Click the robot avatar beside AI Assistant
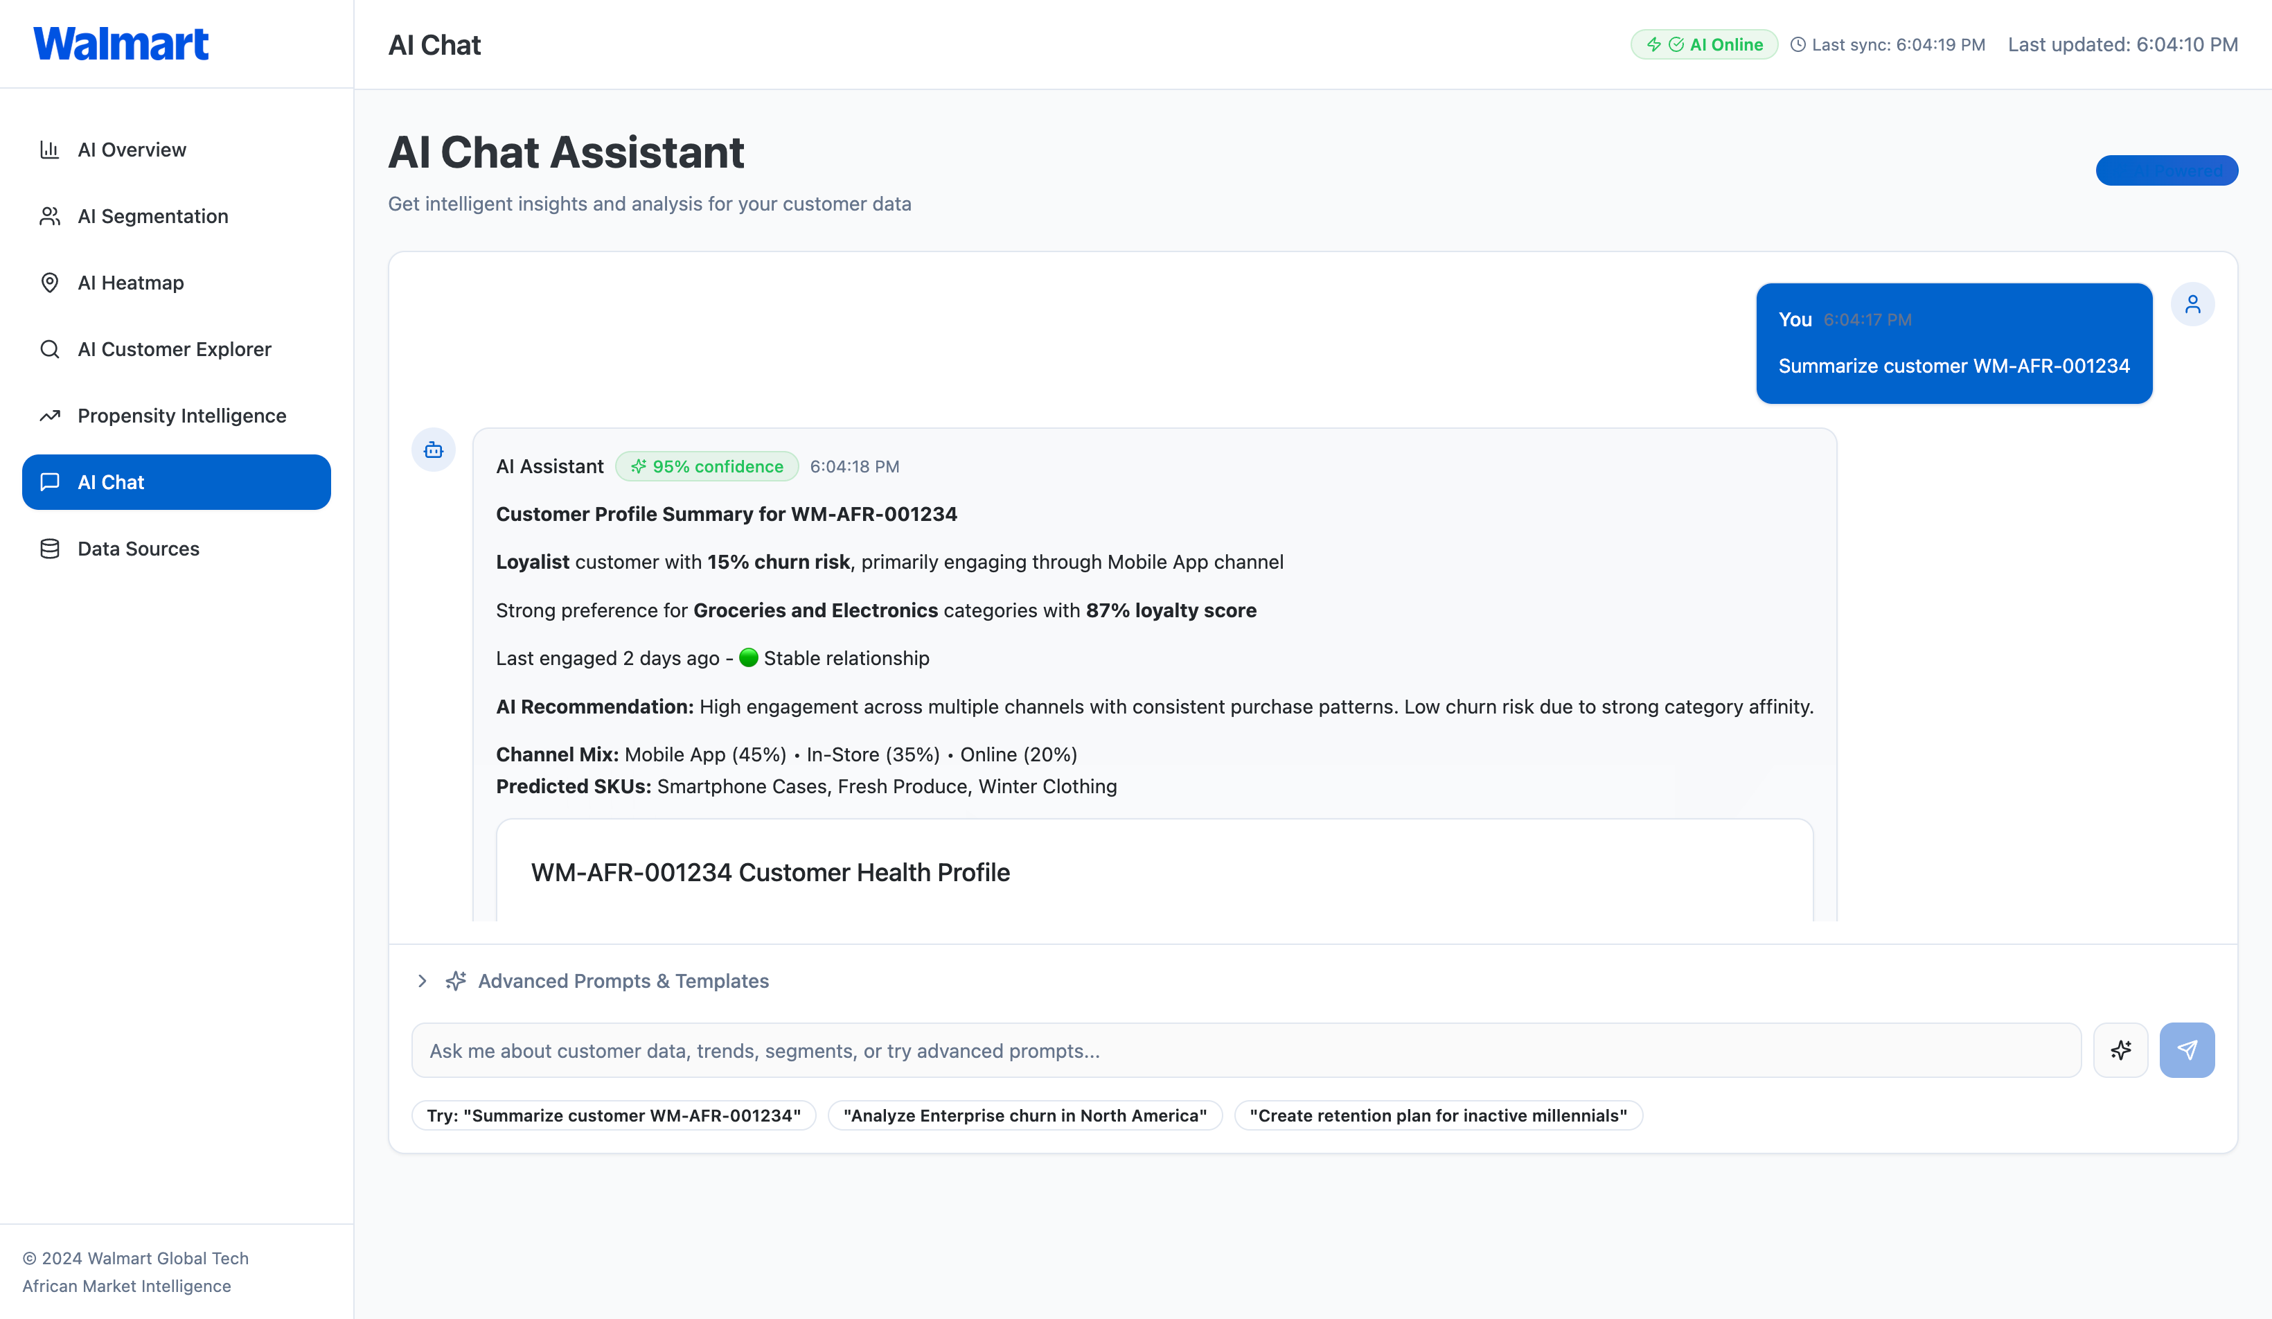Screen dimensions: 2272x1319 434,450
